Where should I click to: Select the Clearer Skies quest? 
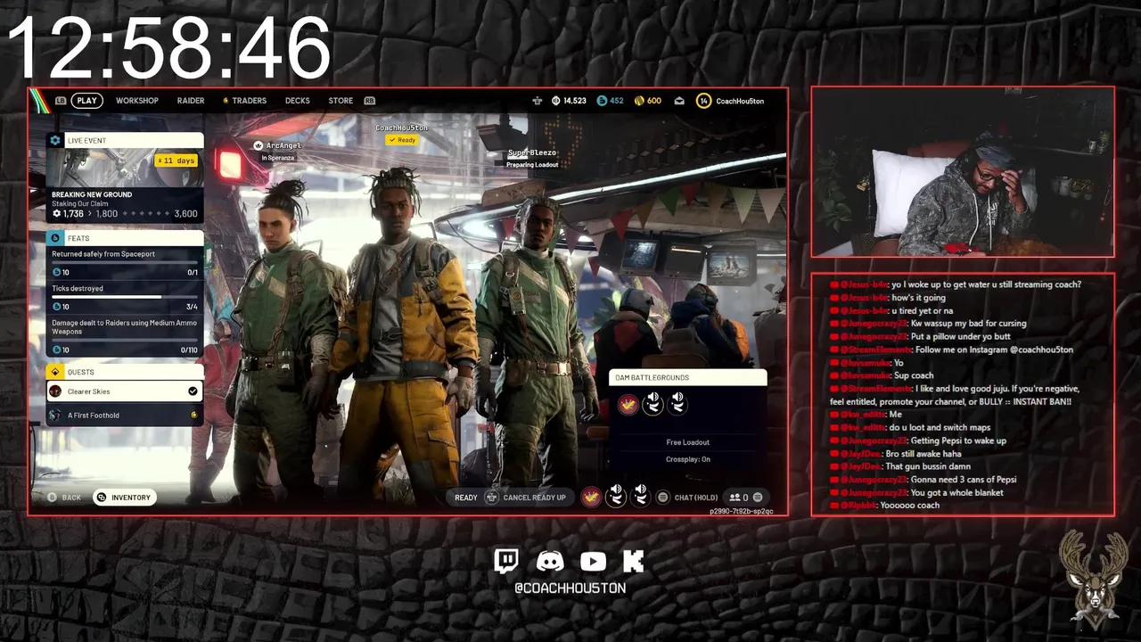(x=125, y=391)
